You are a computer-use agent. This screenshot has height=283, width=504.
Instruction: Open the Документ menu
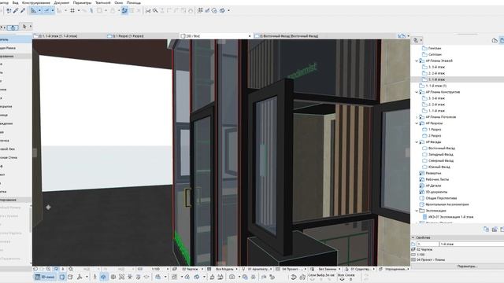click(61, 2)
